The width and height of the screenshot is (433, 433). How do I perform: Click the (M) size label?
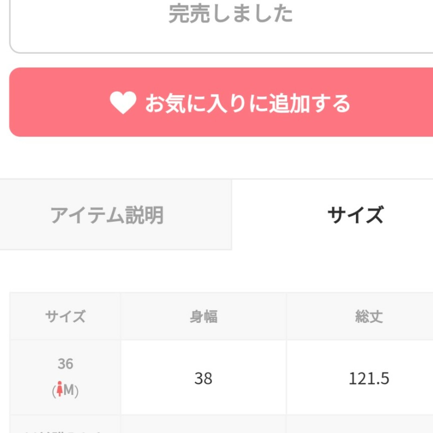pyautogui.click(x=65, y=390)
